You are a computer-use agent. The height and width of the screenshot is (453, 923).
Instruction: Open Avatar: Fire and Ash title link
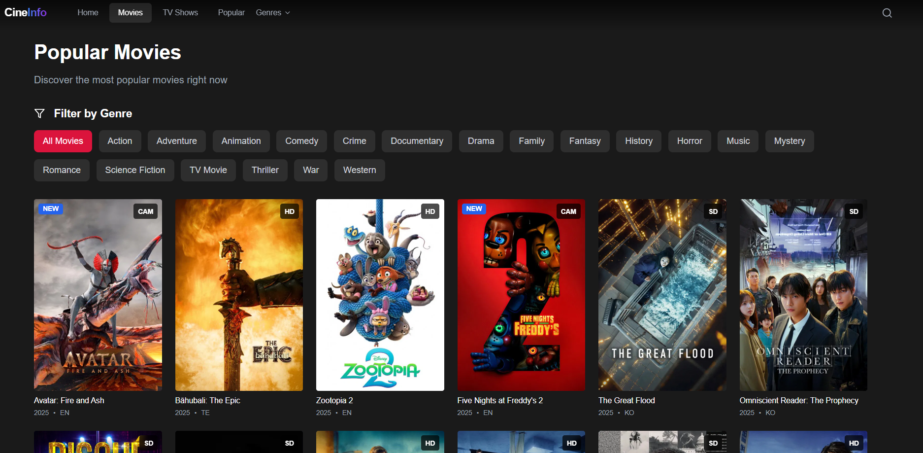click(68, 400)
